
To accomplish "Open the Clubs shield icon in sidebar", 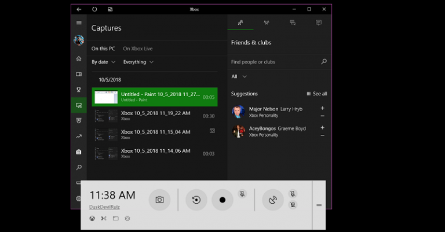I will (79, 121).
